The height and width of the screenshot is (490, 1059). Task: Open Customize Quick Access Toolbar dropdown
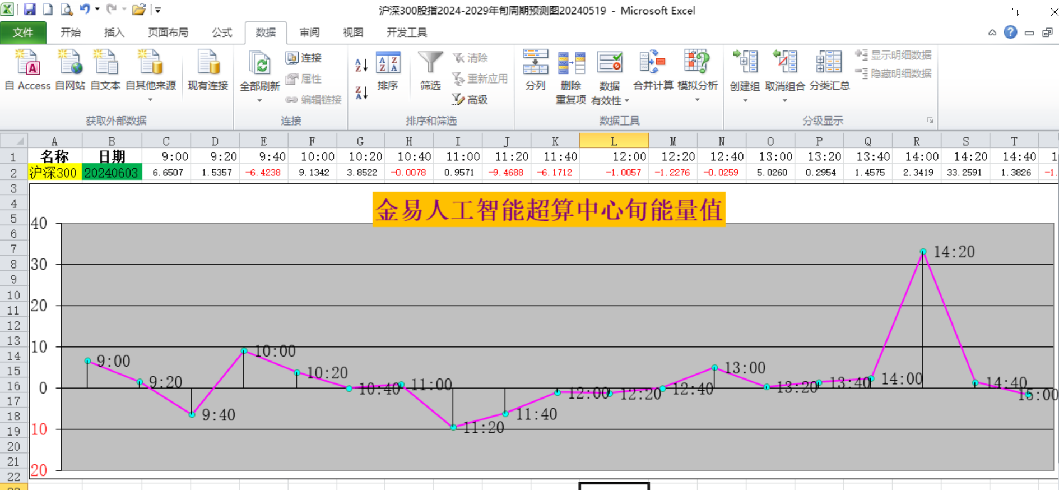coord(158,10)
